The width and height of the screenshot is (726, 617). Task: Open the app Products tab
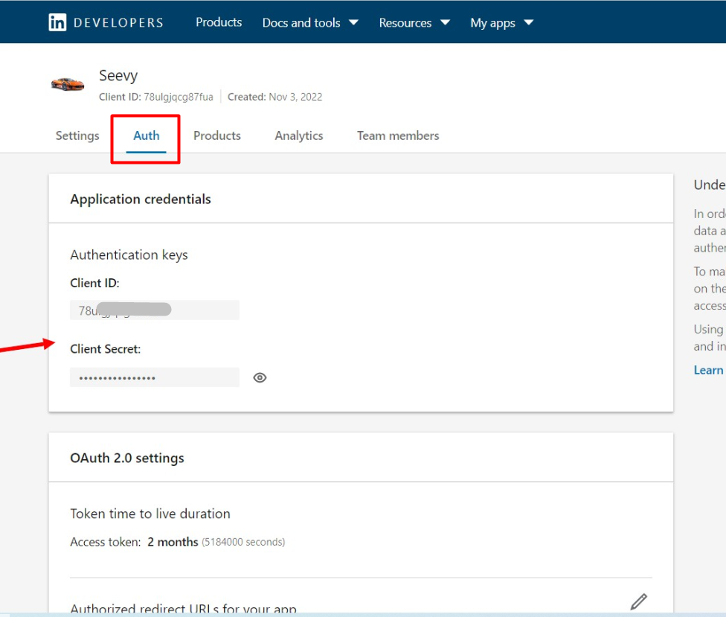217,135
